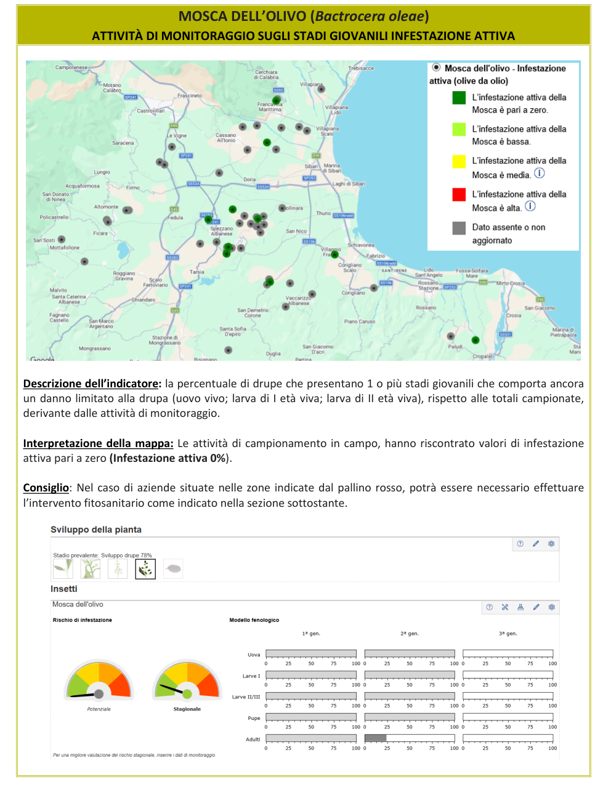603x787 pixels.
Task: Click '2ª gen.' column header
Action: [x=410, y=634]
